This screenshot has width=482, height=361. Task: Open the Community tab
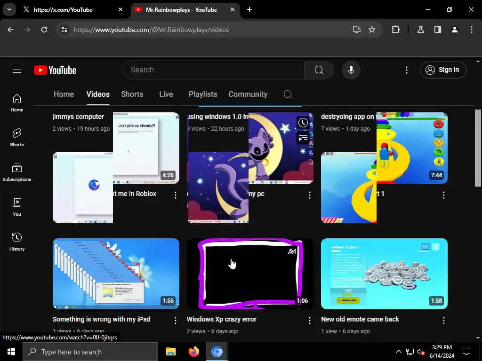coord(248,94)
